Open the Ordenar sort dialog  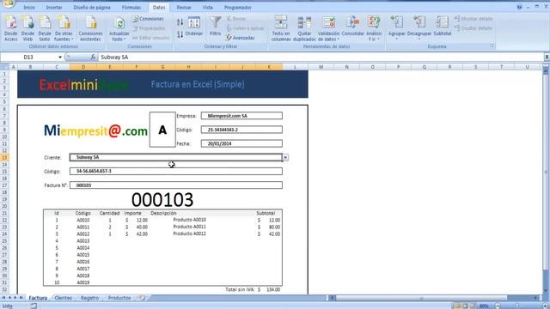194,27
